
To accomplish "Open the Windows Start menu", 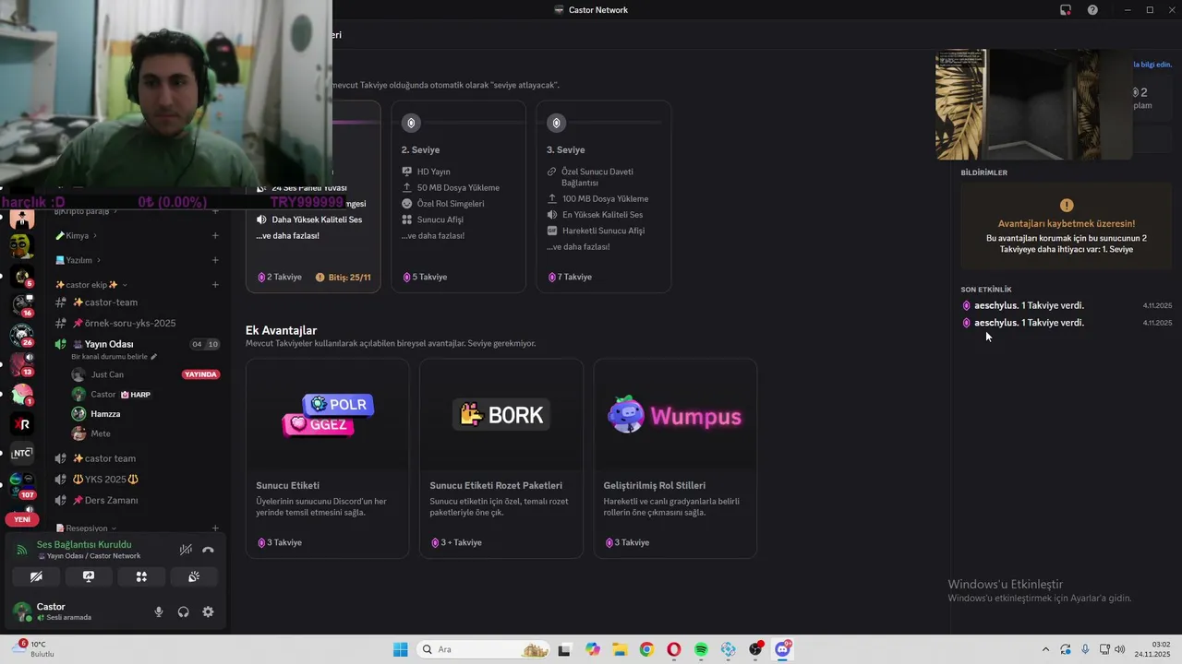I will coord(400,649).
